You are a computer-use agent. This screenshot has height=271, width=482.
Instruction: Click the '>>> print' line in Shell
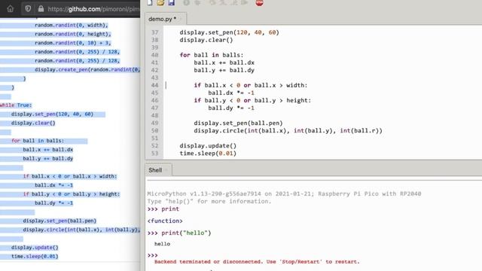163,209
